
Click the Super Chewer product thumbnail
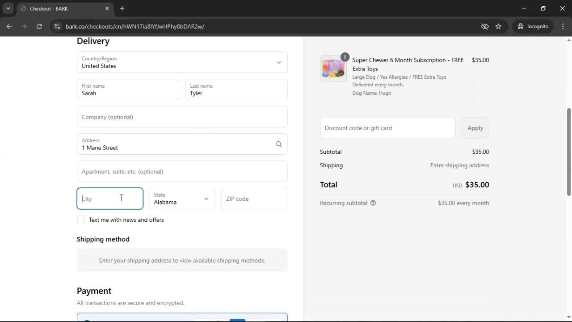click(x=333, y=69)
